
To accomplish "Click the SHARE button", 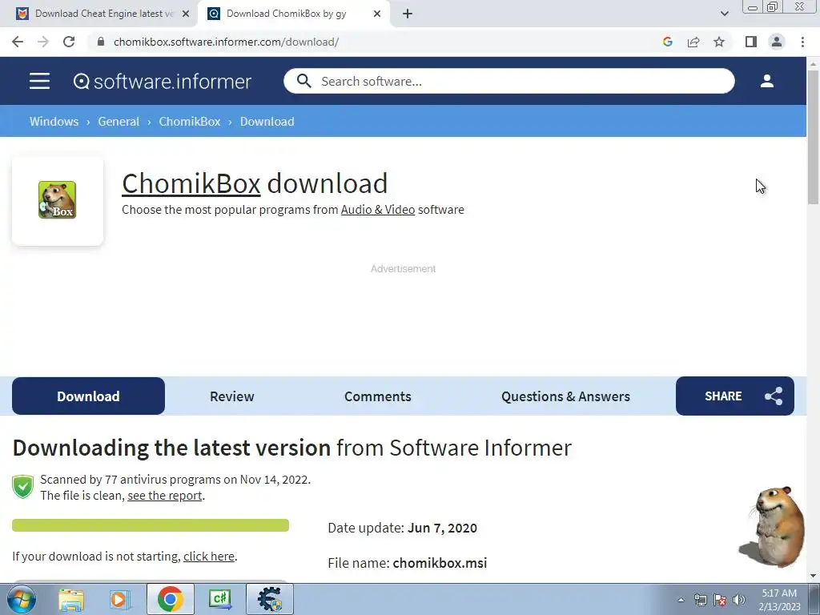I will (735, 396).
